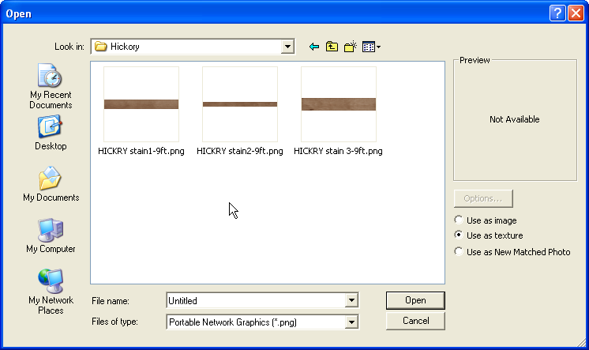The image size is (589, 350).
Task: Expand the File name dropdown arrow
Action: (351, 300)
